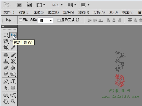Select the Brush tool
The width and height of the screenshot is (142, 106).
pyautogui.click(x=13, y=55)
